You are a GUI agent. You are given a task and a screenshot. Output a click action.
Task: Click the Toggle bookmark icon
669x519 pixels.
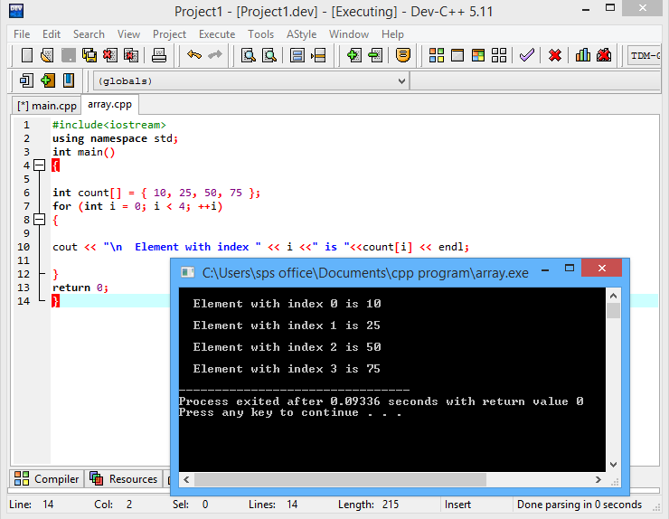(x=48, y=80)
